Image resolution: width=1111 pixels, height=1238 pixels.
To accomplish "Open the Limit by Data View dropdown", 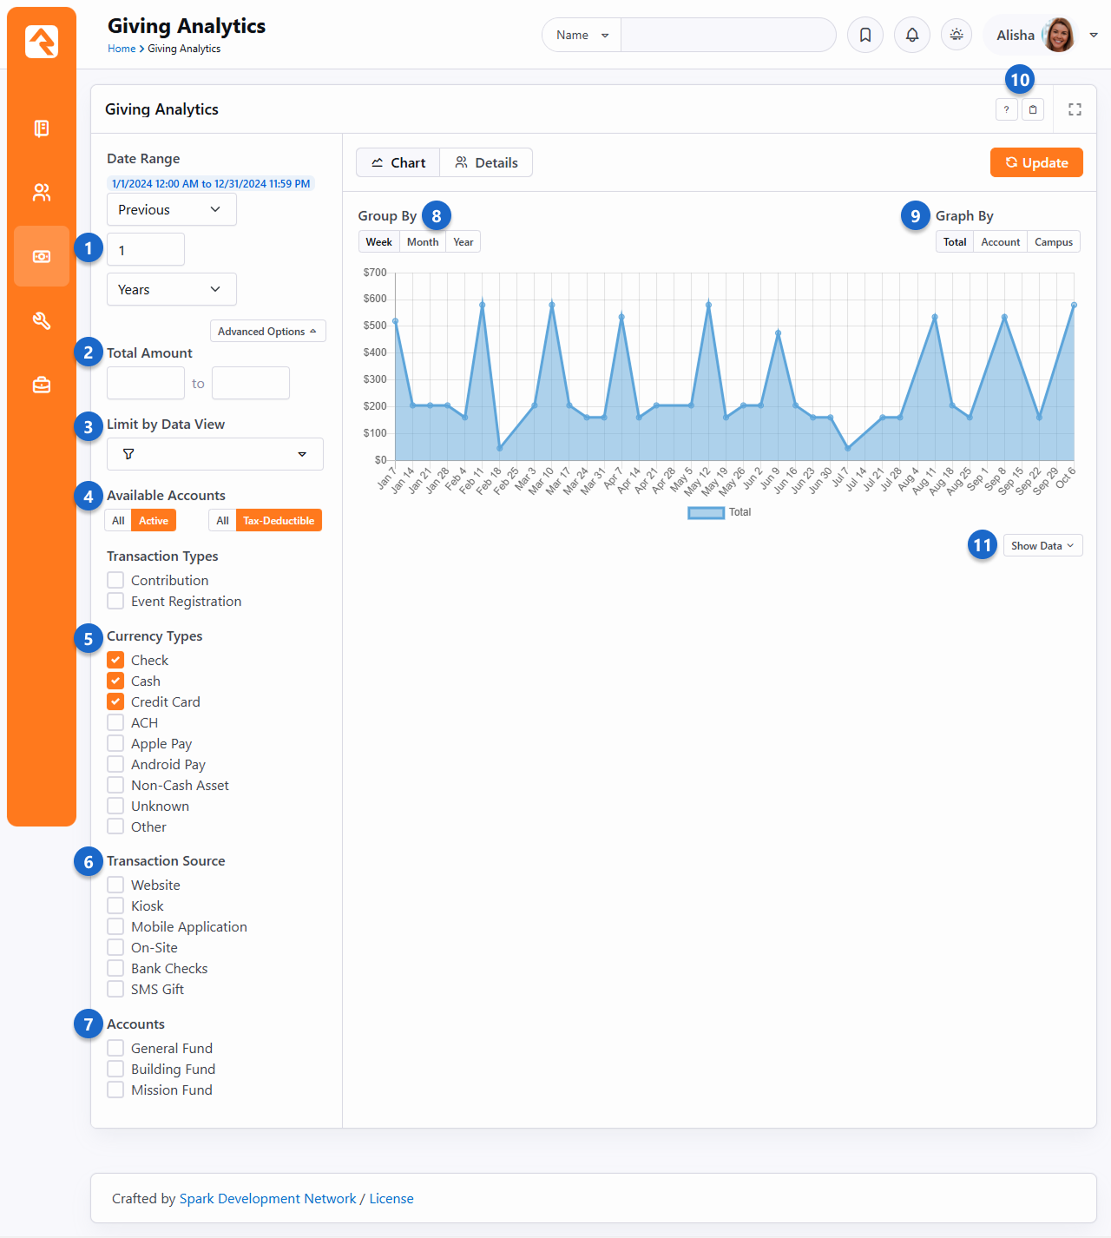I will [214, 454].
